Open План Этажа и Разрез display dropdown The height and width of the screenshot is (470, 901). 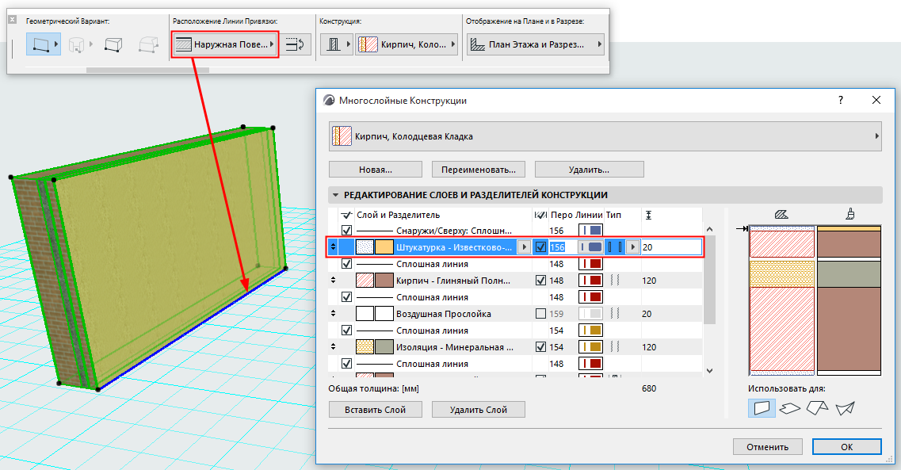535,45
